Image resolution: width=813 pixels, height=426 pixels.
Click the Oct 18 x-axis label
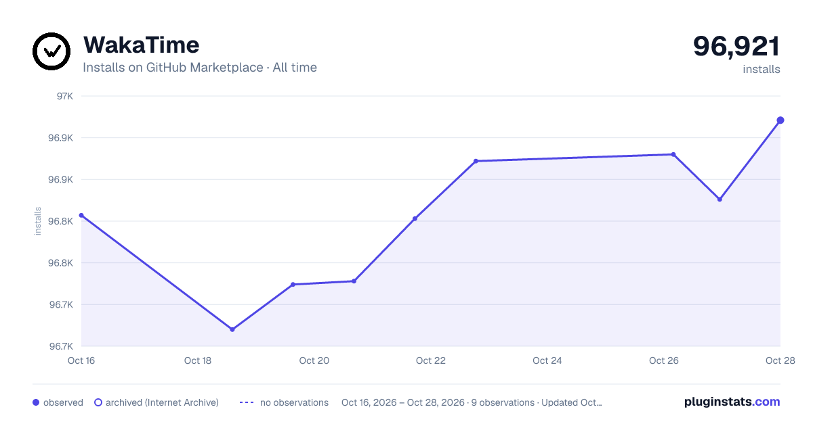coord(198,360)
